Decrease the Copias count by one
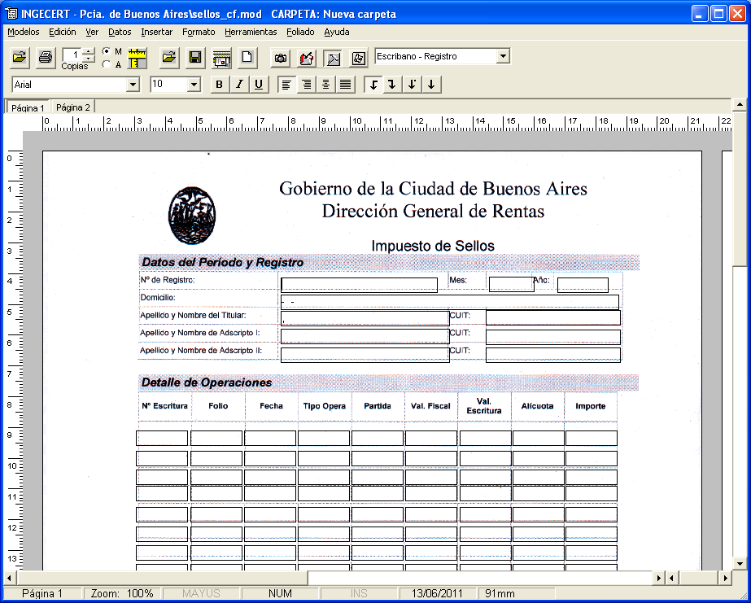 coord(89,59)
